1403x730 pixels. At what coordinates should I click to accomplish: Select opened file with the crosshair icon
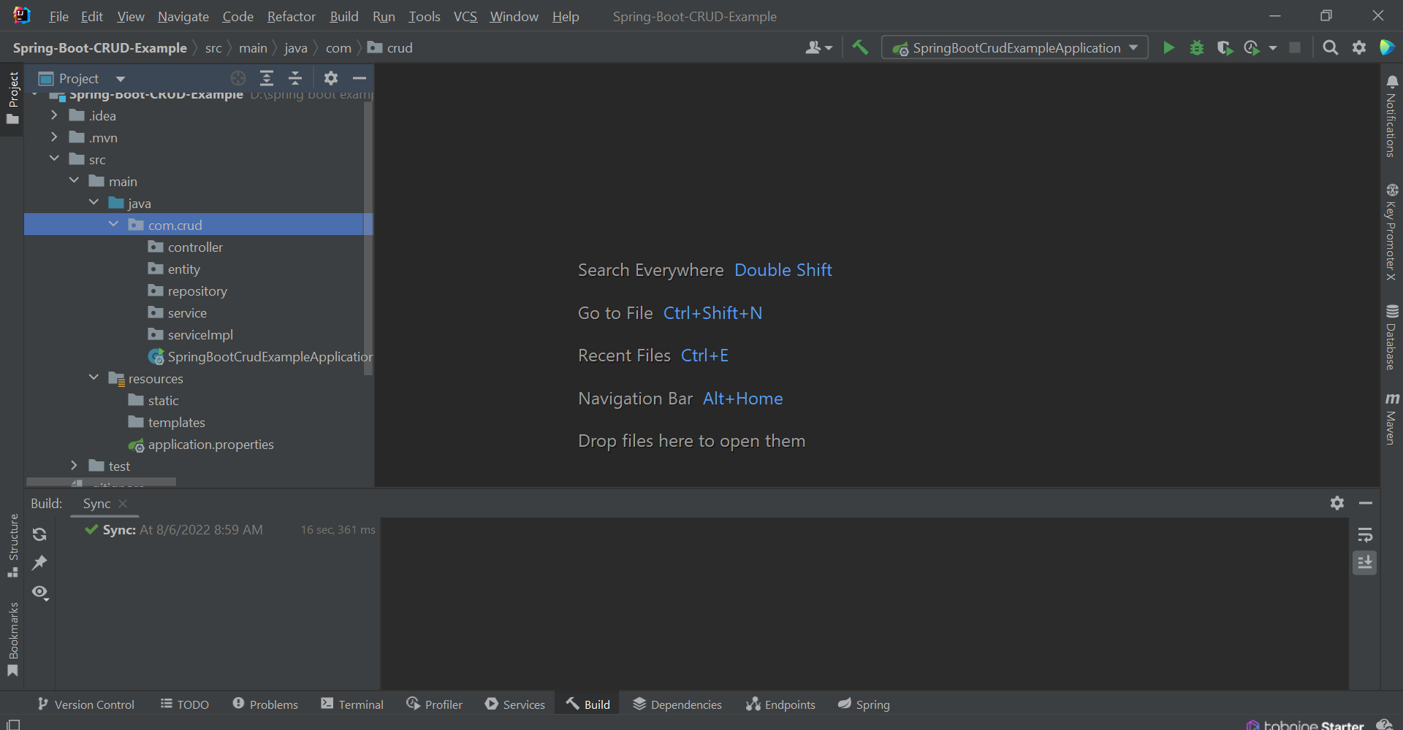tap(237, 77)
